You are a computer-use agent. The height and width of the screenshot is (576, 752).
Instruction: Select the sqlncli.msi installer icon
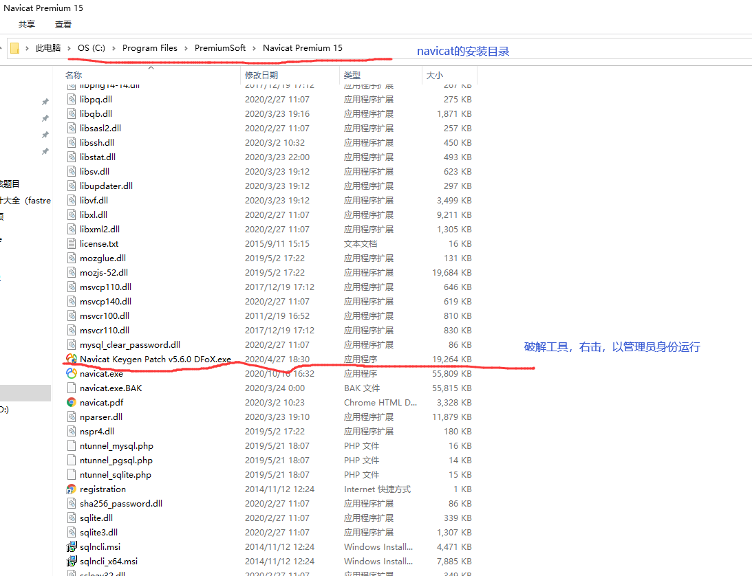coord(72,546)
